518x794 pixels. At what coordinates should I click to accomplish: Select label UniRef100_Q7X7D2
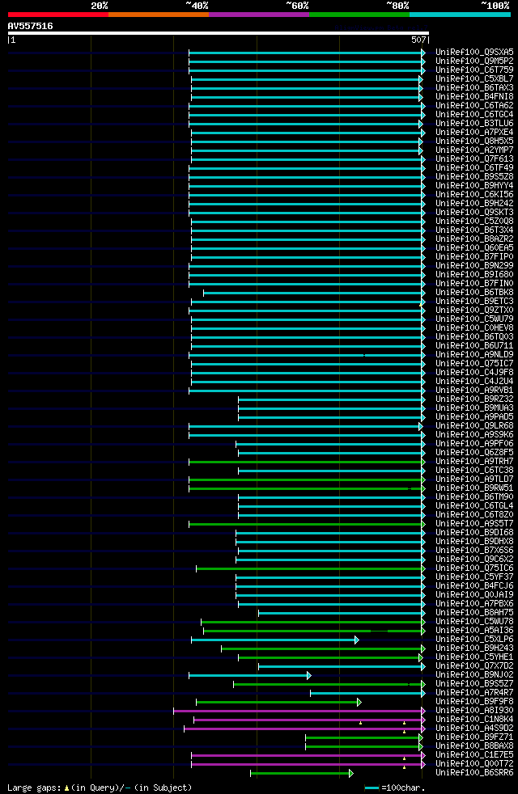click(x=474, y=666)
